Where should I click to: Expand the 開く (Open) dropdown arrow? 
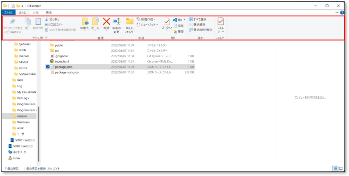tap(184, 20)
